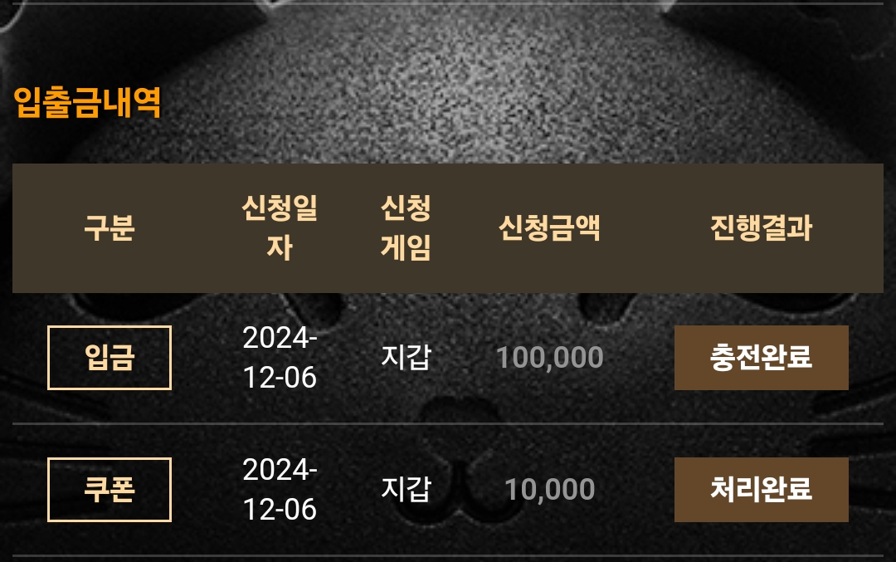The height and width of the screenshot is (562, 896).
Task: Click the divider line above 입출금내역 heading
Action: [448, 3]
